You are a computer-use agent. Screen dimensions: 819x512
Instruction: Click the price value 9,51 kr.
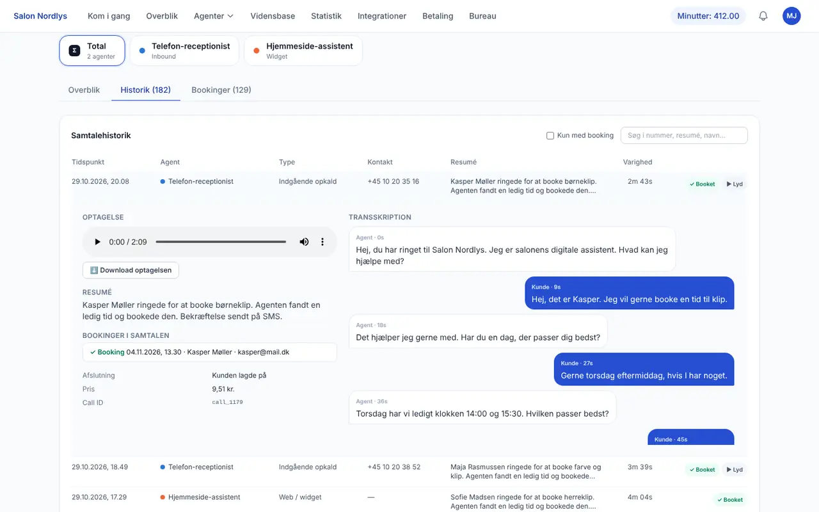(x=223, y=389)
